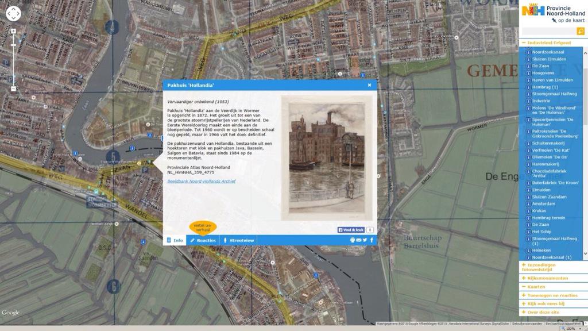Image resolution: width=588 pixels, height=331 pixels.
Task: Select Hembrug (1) in the list
Action: point(545,87)
